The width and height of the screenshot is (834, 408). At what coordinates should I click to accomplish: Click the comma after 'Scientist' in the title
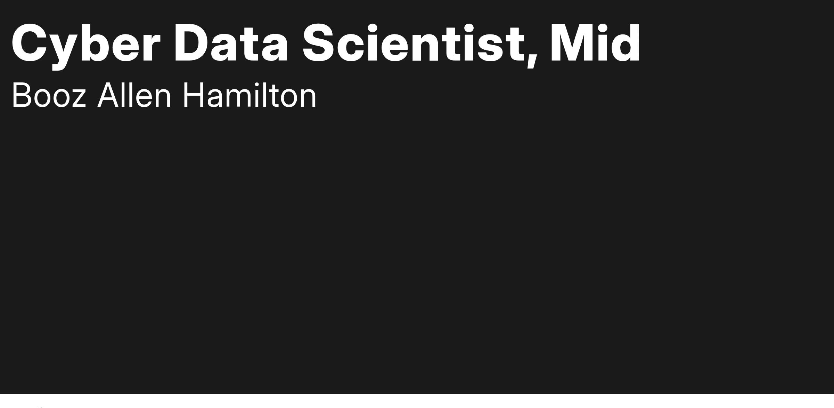coord(532,59)
